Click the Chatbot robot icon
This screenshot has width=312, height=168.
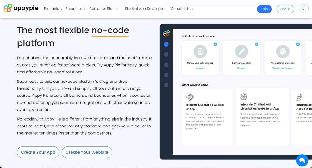[244, 96]
